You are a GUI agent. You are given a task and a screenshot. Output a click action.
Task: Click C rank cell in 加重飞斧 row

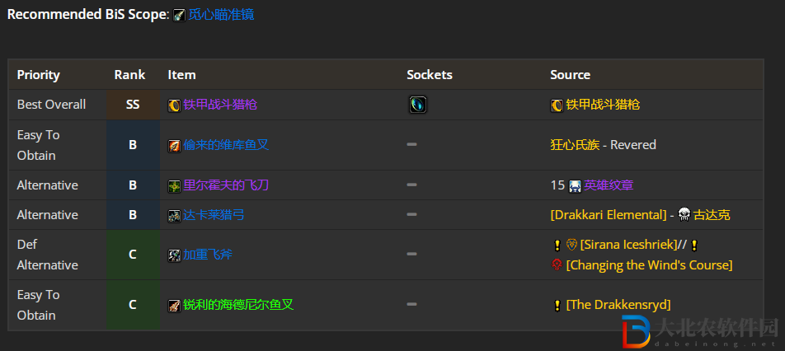[134, 255]
